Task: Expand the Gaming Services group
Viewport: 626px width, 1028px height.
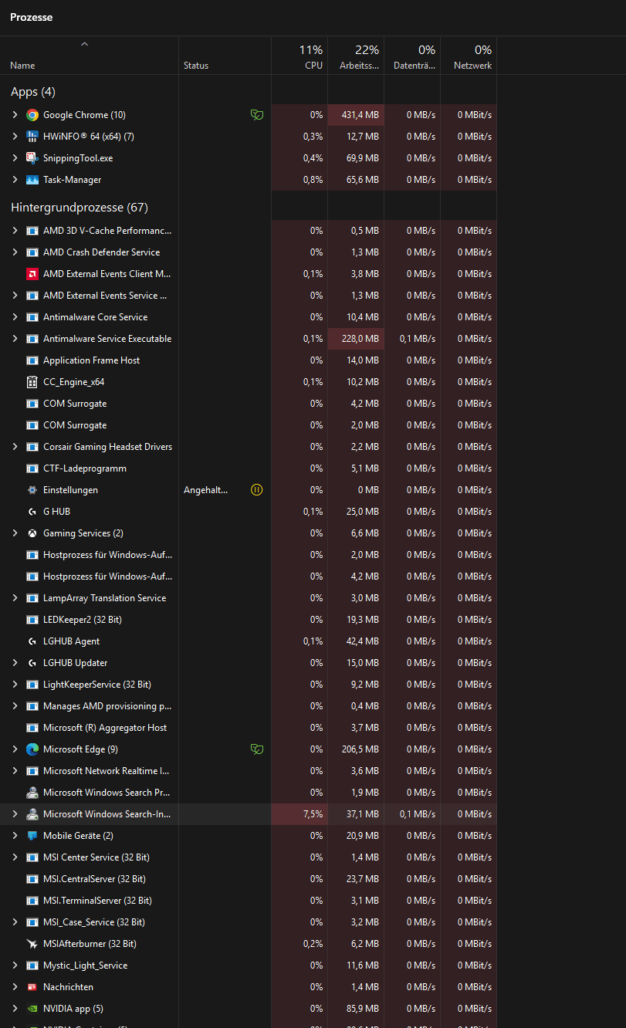Action: (x=15, y=533)
